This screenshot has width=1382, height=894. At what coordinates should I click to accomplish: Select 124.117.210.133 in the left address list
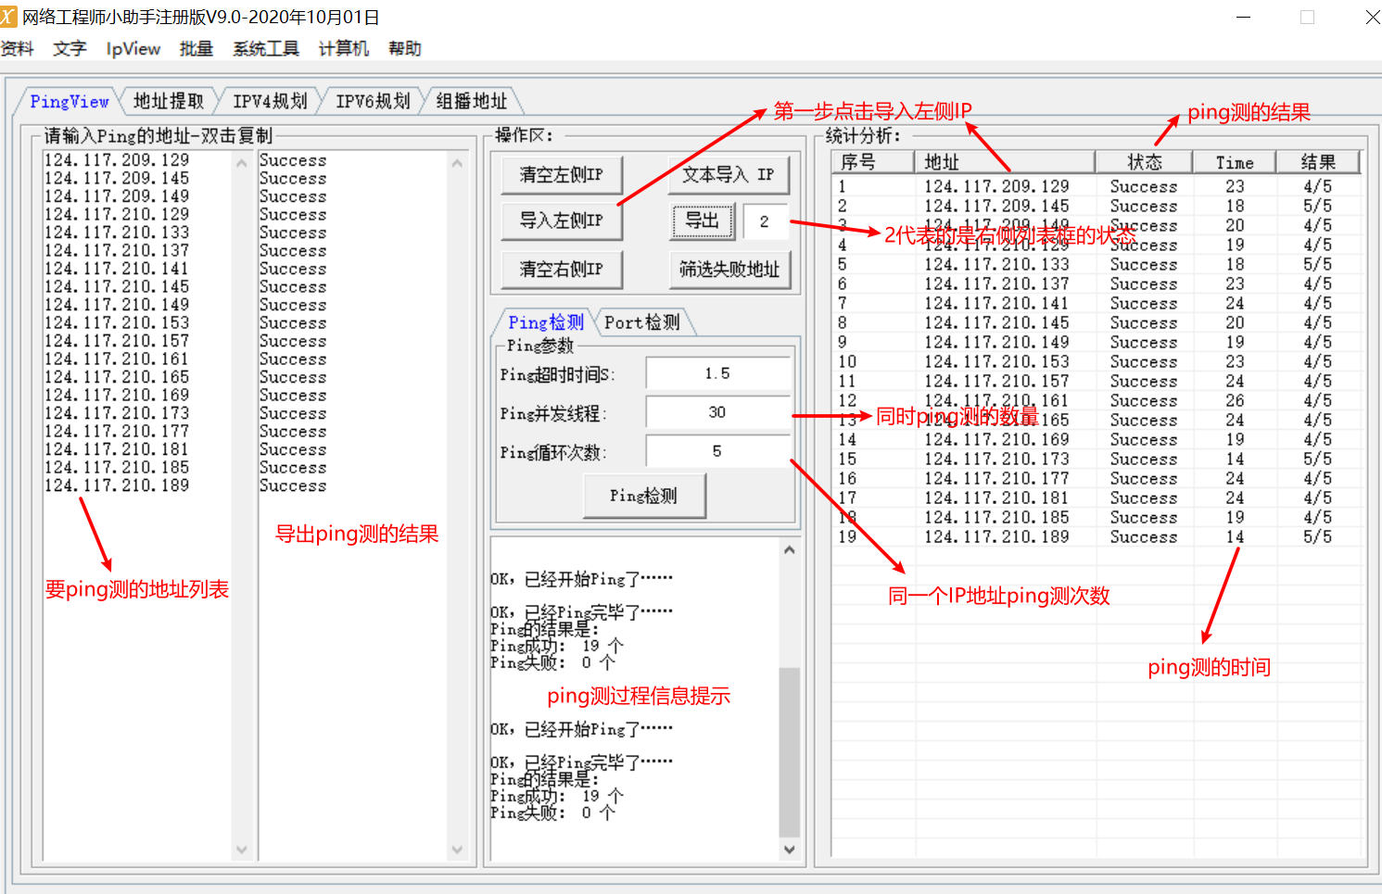coord(117,233)
